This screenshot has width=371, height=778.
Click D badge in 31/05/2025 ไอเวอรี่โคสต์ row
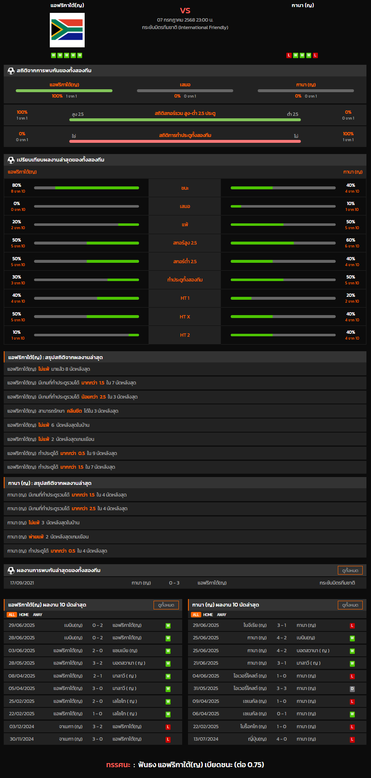point(352,689)
